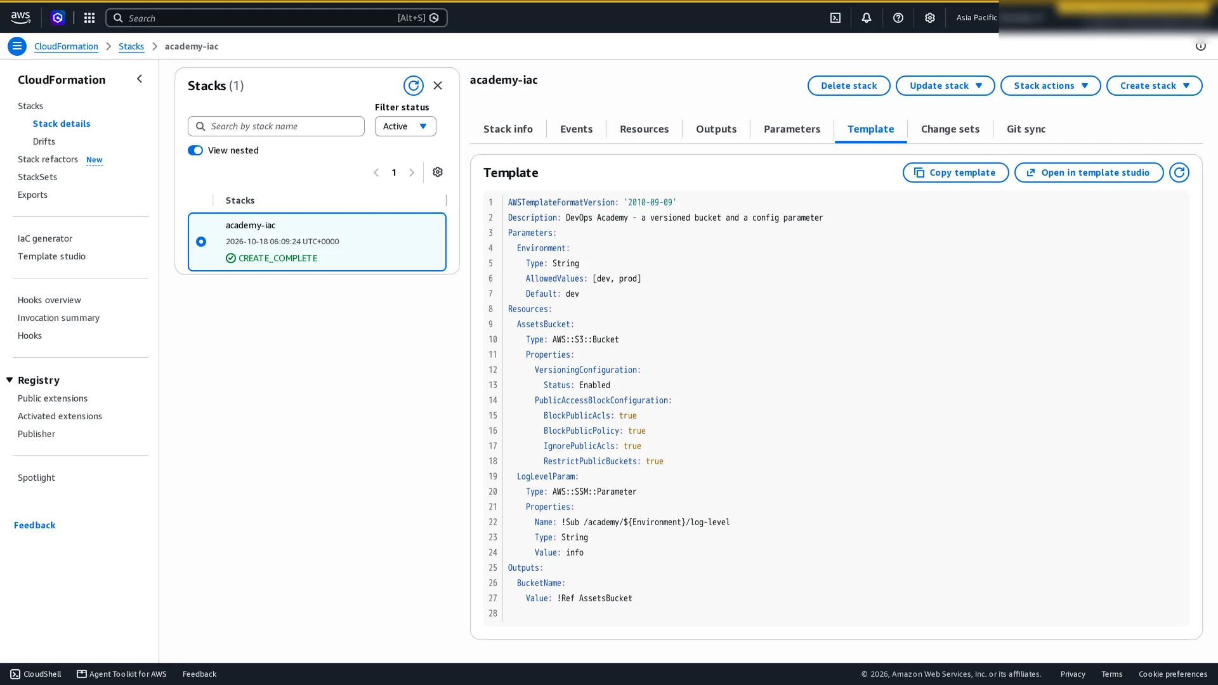This screenshot has height=685, width=1218.
Task: Close the Stacks split panel
Action: [x=438, y=86]
